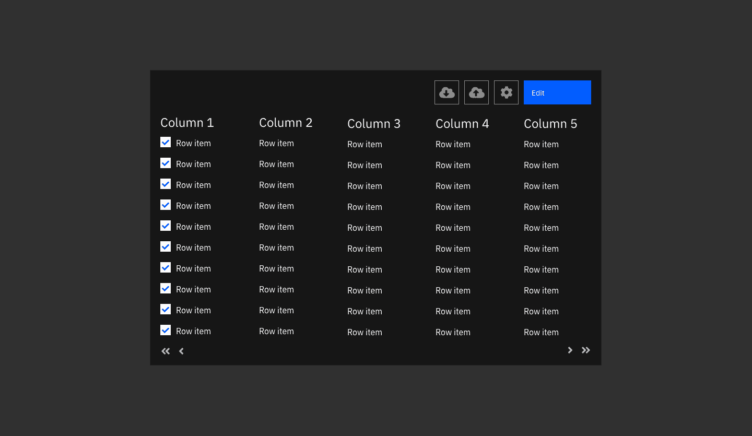Click the blue Edit button

pos(557,92)
